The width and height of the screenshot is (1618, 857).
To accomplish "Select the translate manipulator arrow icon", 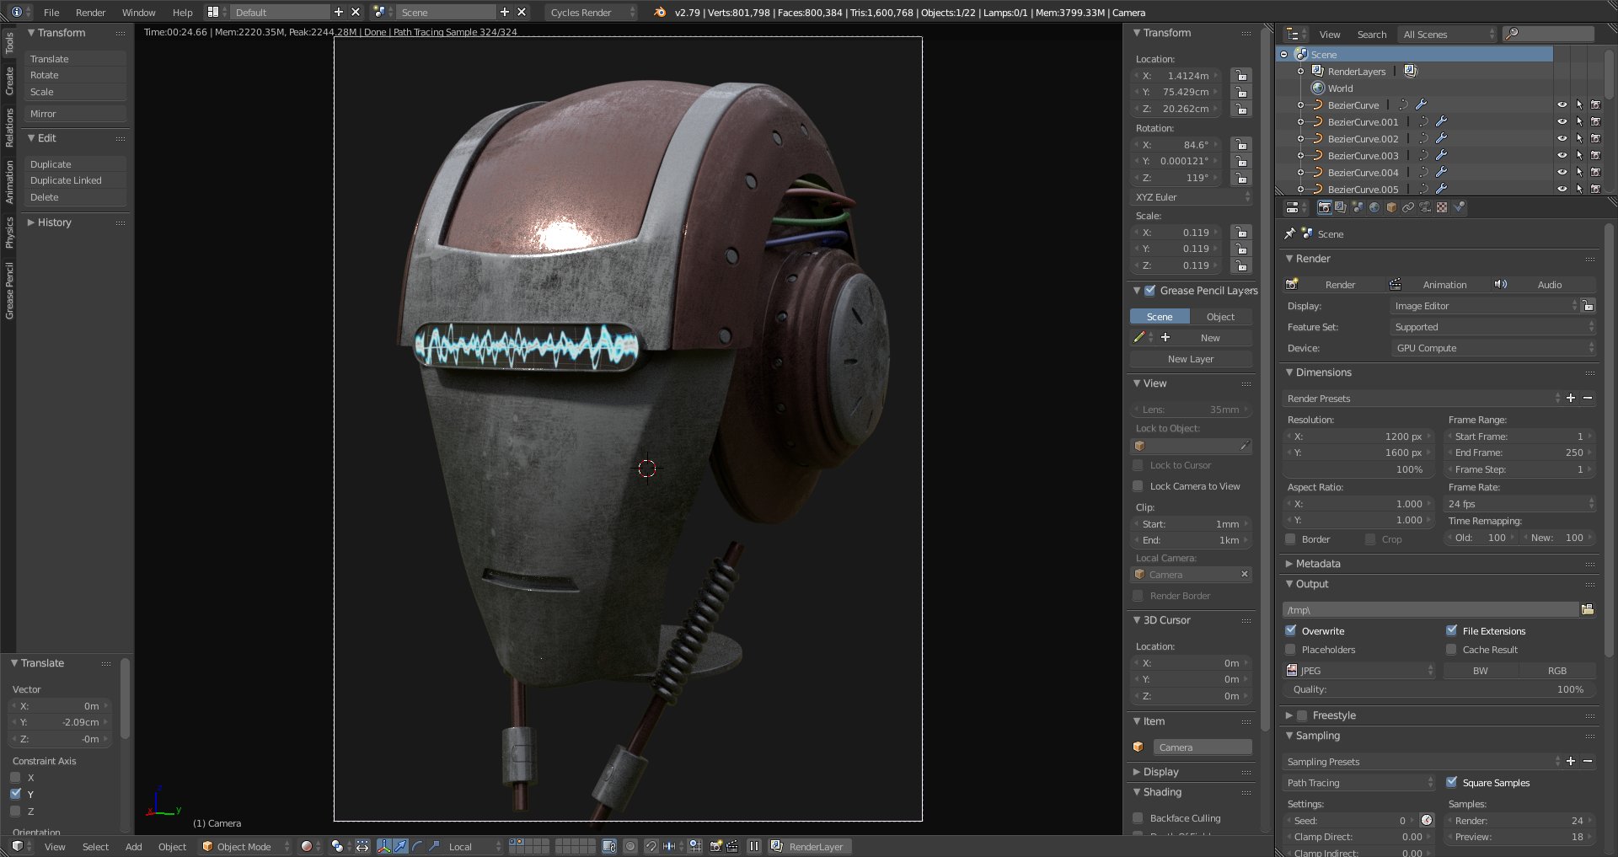I will click(x=400, y=846).
